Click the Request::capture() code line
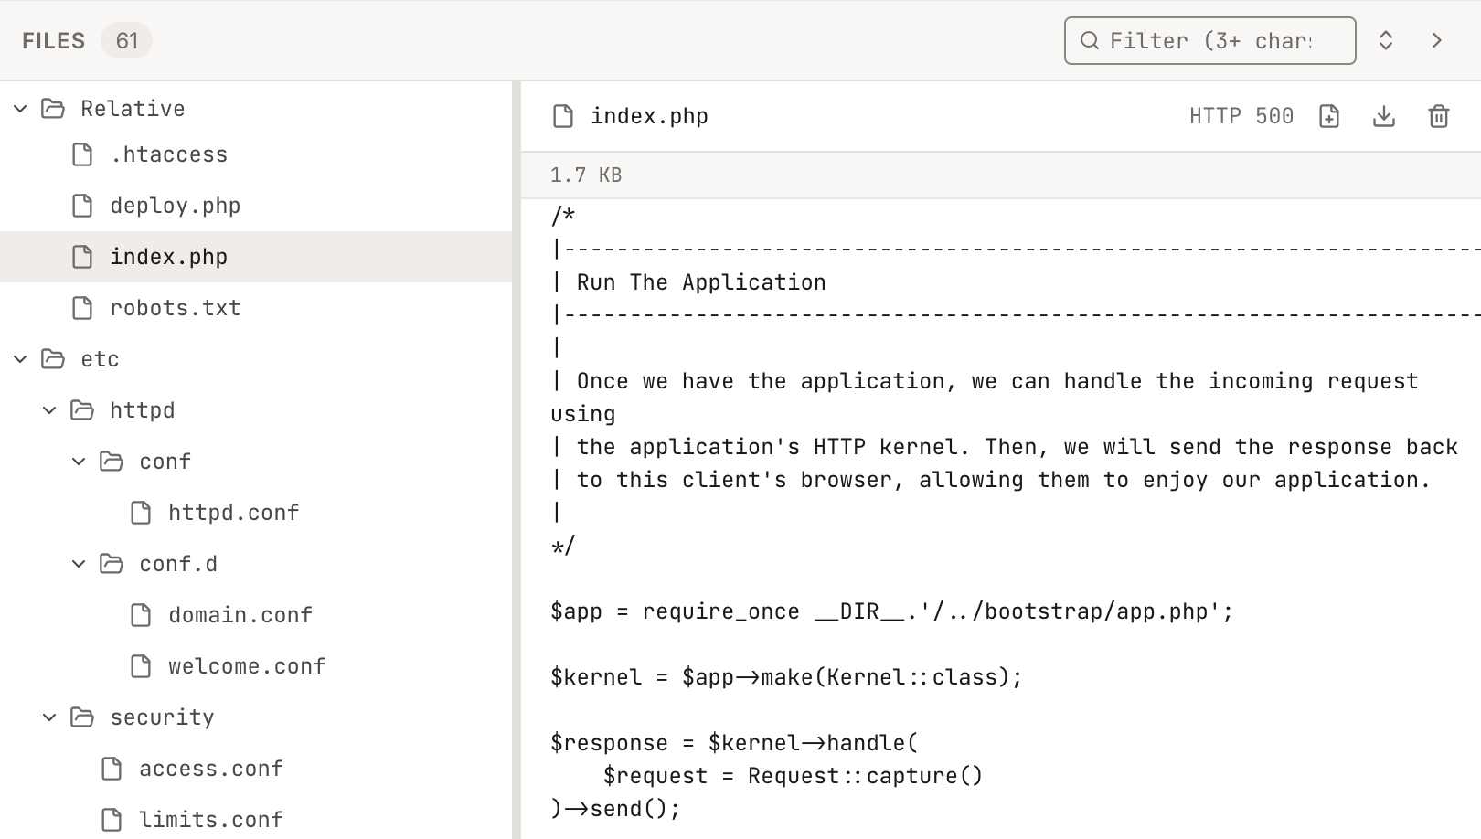1481x839 pixels. click(x=793, y=776)
